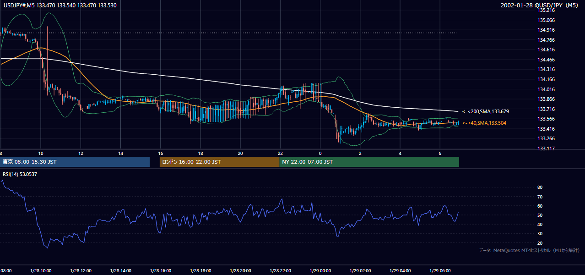
Task: Click the 135.216 price axis label
Action: (x=546, y=10)
